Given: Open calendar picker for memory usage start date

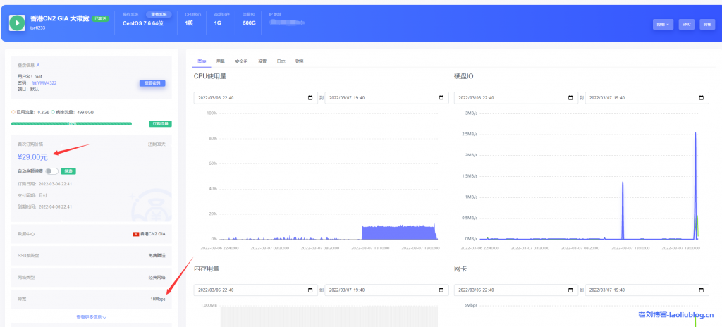Looking at the screenshot, I should (310, 290).
